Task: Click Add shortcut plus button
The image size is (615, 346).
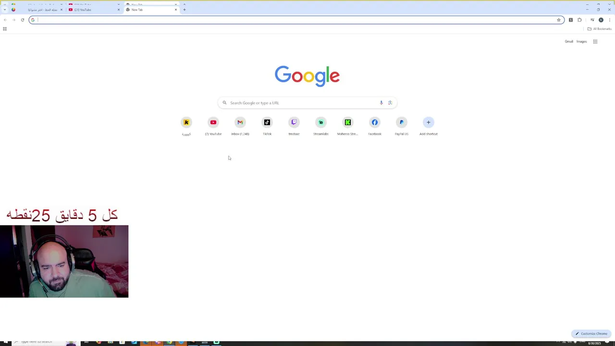Action: pos(429,122)
